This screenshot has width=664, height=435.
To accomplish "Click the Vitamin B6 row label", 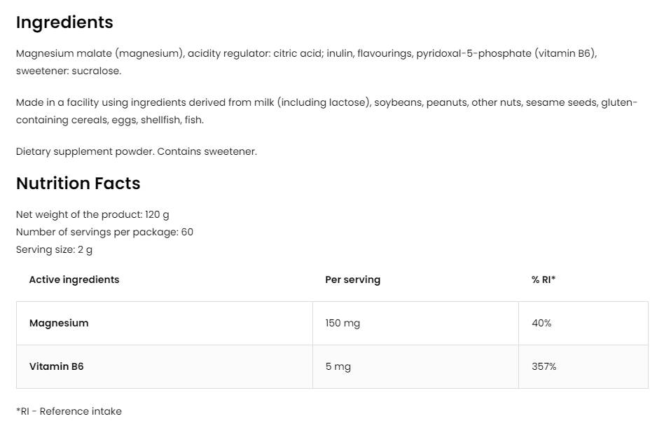I will [56, 366].
